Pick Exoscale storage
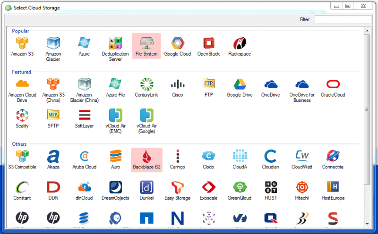 (208, 191)
